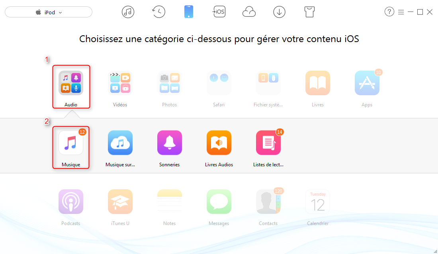Viewport: 438px width, 254px height.
Task: Open the download circle arrow icon
Action: pyautogui.click(x=279, y=12)
